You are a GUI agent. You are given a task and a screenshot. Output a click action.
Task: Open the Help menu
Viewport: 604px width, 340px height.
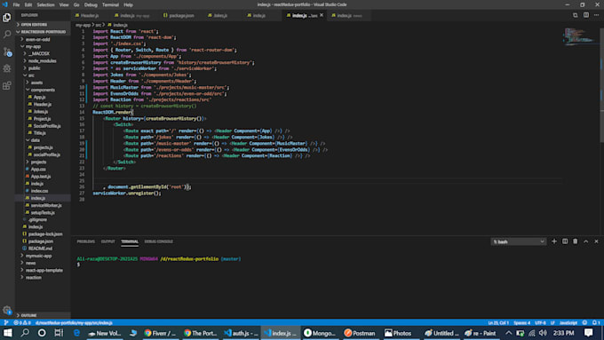(x=128, y=4)
